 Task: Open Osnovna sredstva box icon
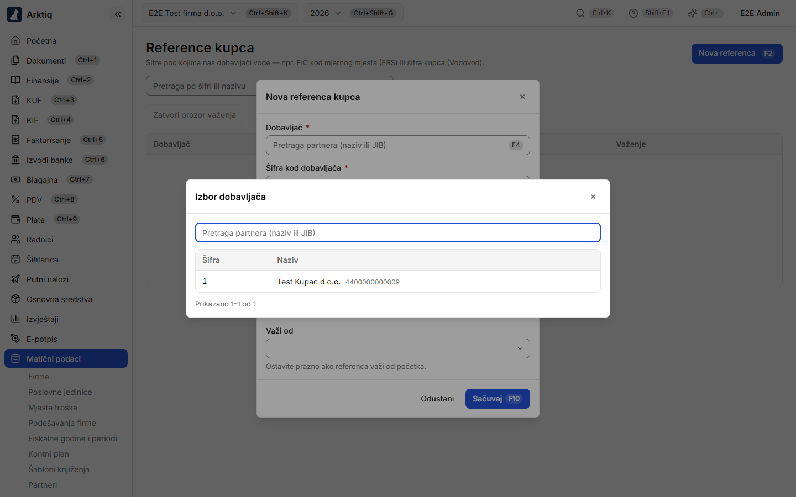coord(15,299)
